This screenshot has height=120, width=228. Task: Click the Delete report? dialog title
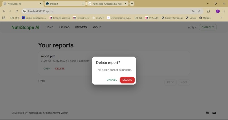108,62
